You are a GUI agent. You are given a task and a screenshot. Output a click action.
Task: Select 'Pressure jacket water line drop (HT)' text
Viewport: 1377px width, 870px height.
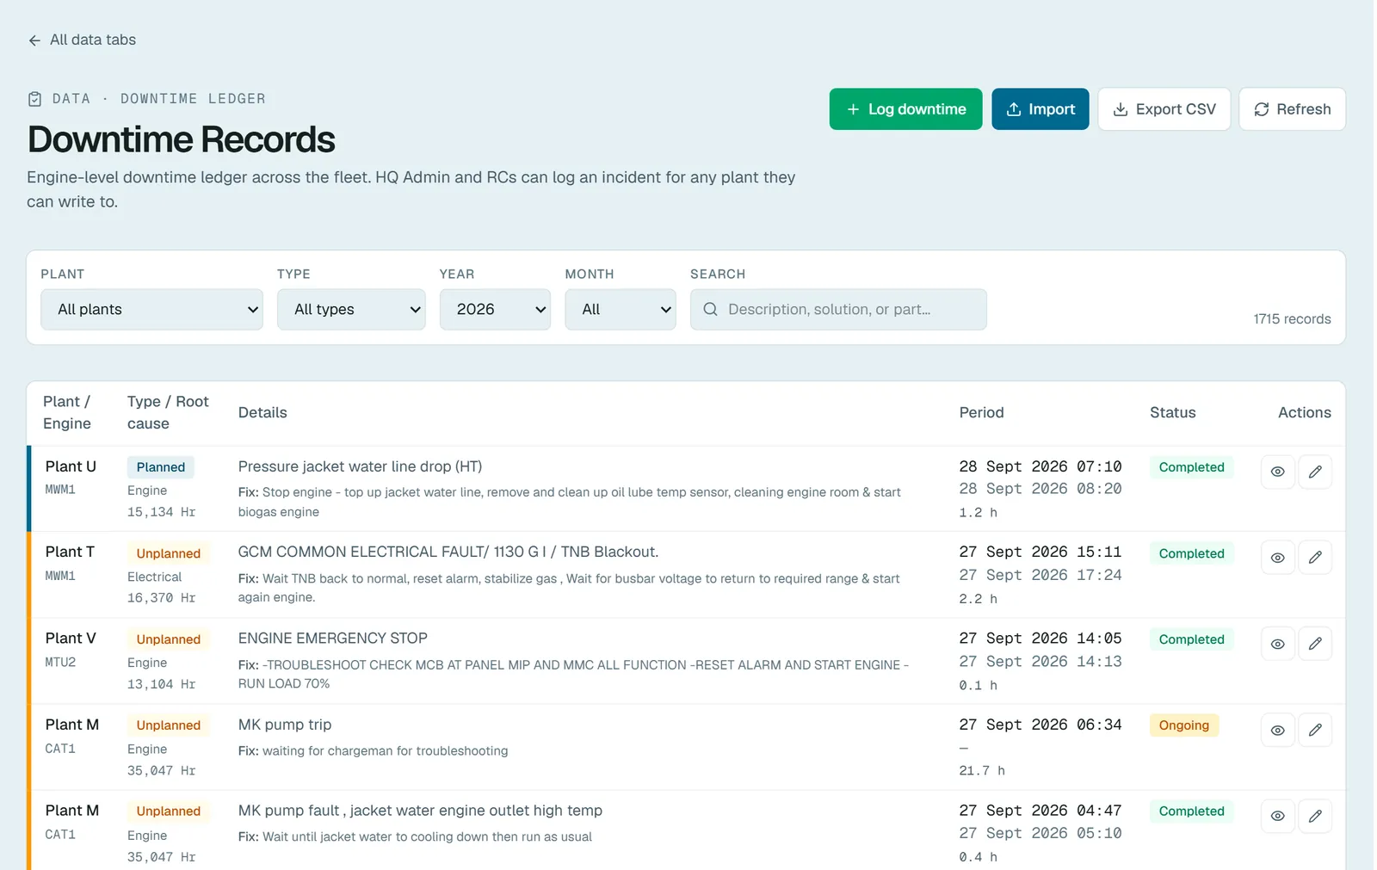coord(360,466)
